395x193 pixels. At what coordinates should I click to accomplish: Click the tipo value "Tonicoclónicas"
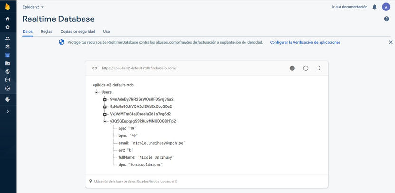tap(146, 165)
